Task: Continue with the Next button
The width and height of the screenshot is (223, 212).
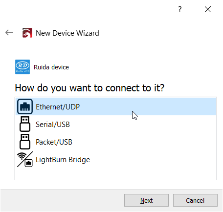Action: [146, 200]
